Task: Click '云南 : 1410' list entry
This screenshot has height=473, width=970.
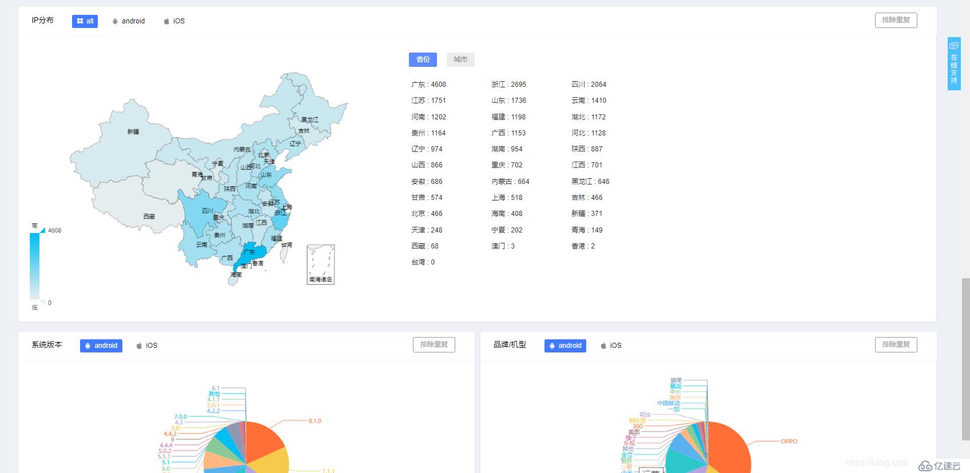Action: coord(589,101)
